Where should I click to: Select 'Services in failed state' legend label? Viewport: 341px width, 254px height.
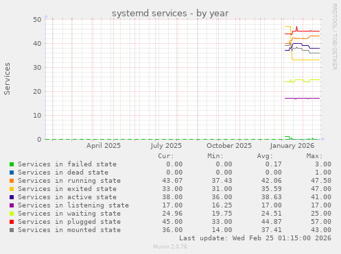[x=67, y=164]
